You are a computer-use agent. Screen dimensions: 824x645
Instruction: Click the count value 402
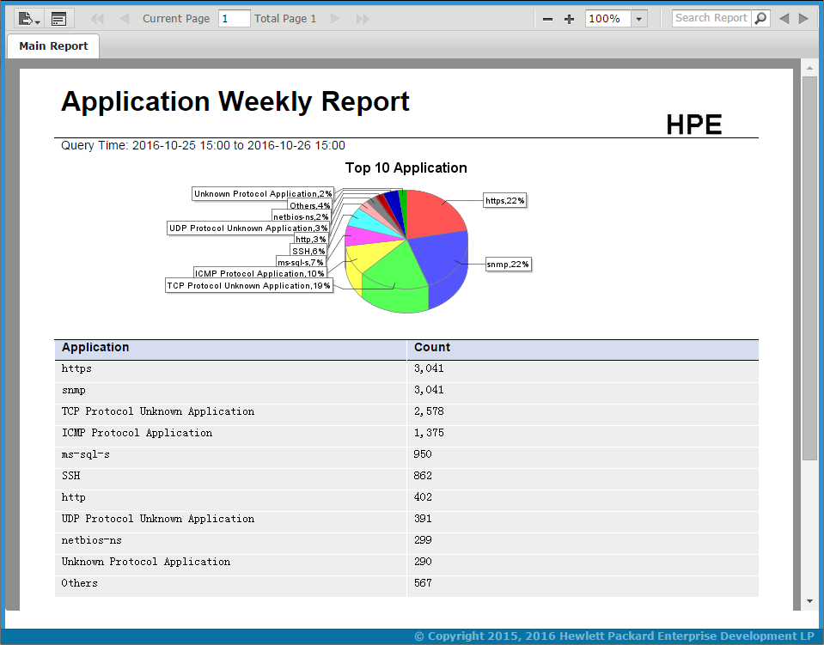[423, 497]
